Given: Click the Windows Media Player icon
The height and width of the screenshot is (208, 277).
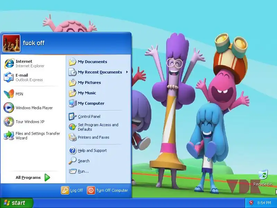Looking at the screenshot, I should click(9, 107).
